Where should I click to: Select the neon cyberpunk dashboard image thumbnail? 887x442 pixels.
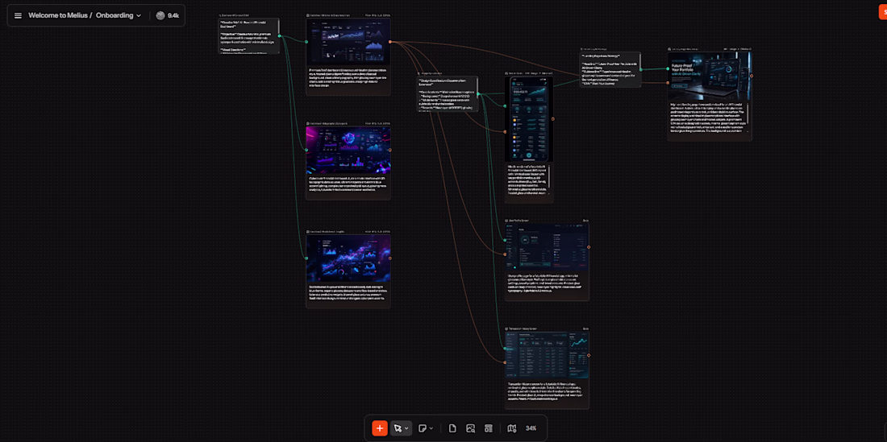point(348,150)
